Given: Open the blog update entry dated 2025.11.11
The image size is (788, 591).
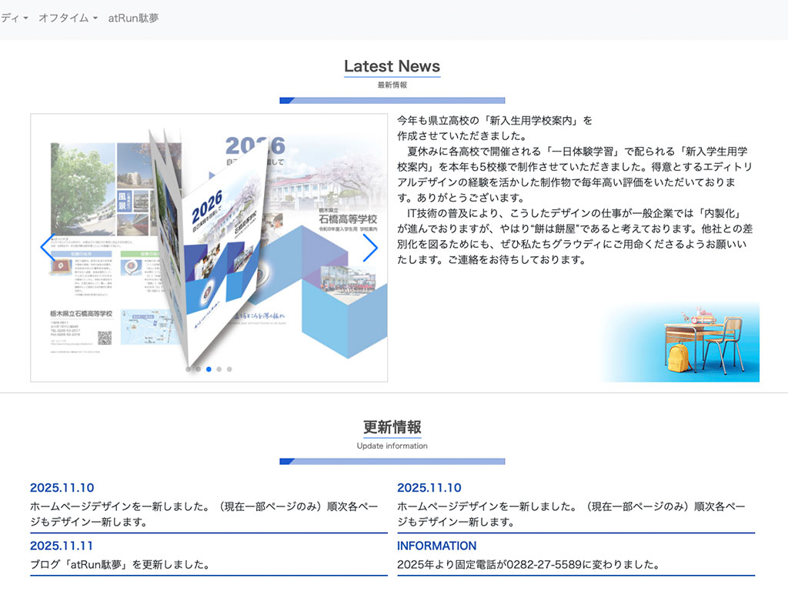Looking at the screenshot, I should (120, 564).
